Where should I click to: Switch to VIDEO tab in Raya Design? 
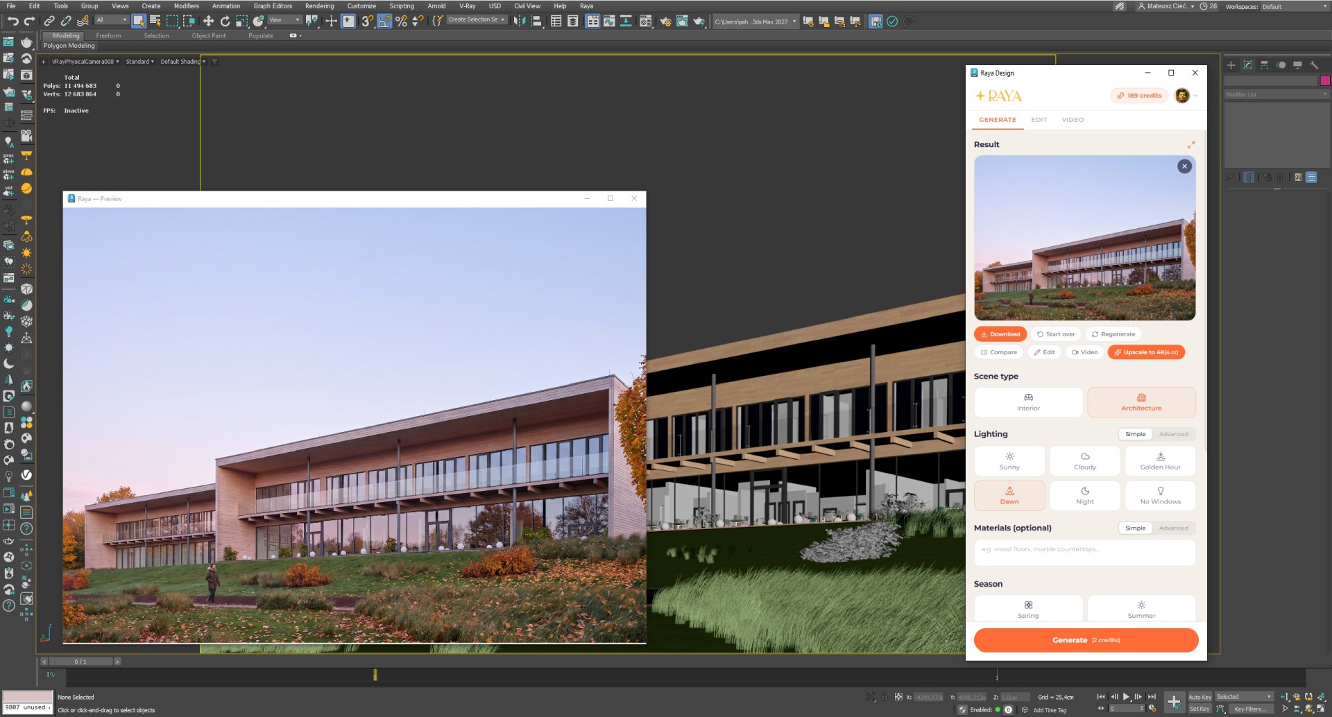pyautogui.click(x=1073, y=120)
